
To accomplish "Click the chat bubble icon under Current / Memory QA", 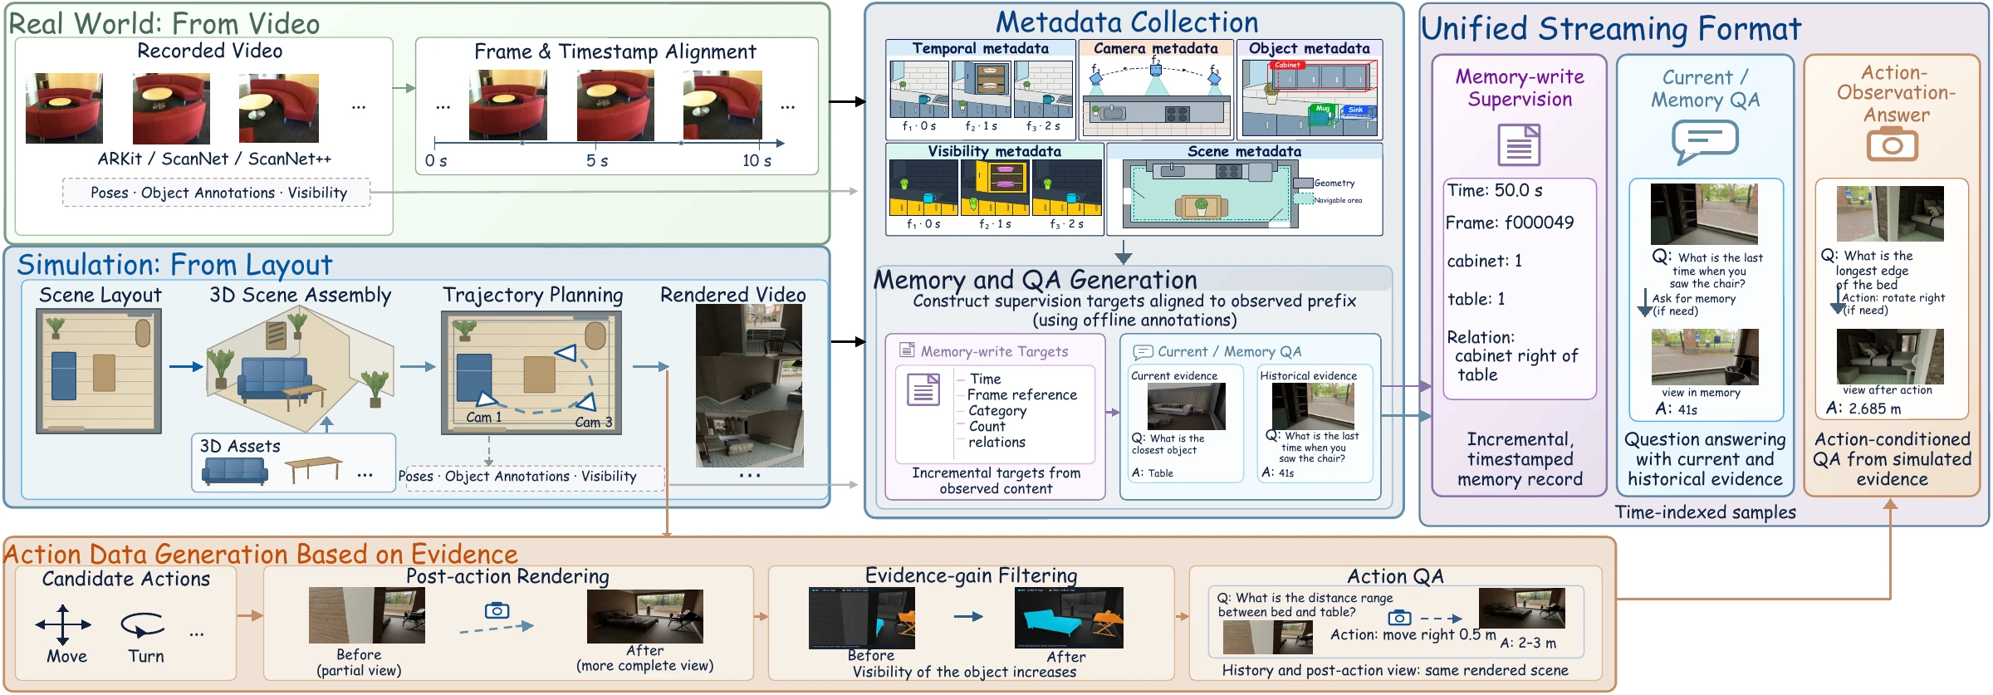I will pyautogui.click(x=1704, y=142).
